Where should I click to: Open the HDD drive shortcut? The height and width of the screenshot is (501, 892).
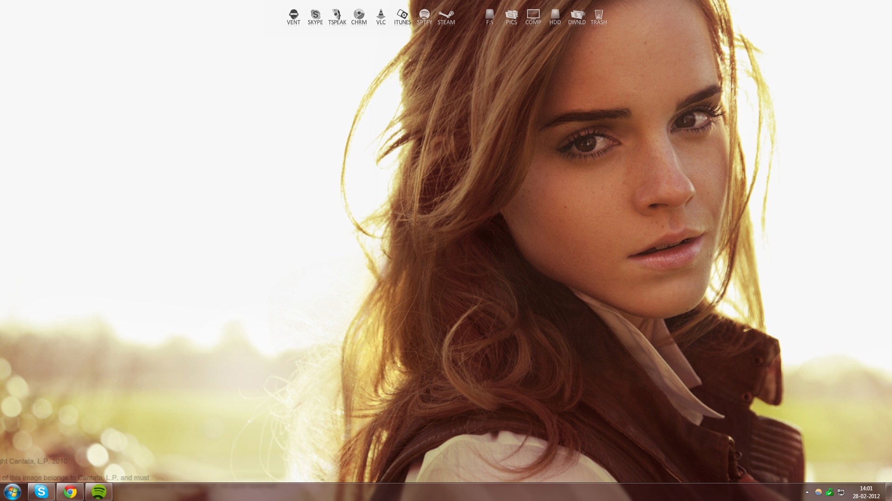click(555, 17)
